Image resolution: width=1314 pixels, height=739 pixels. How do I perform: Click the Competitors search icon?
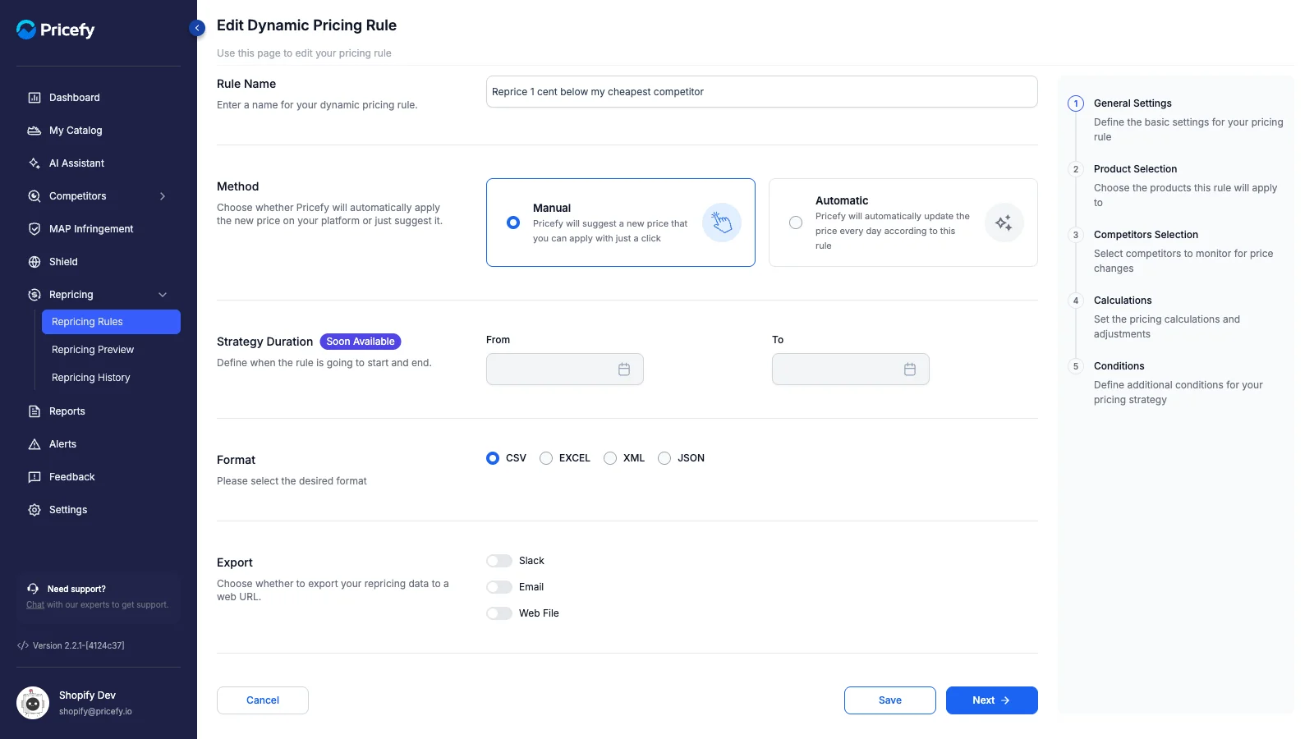point(34,196)
